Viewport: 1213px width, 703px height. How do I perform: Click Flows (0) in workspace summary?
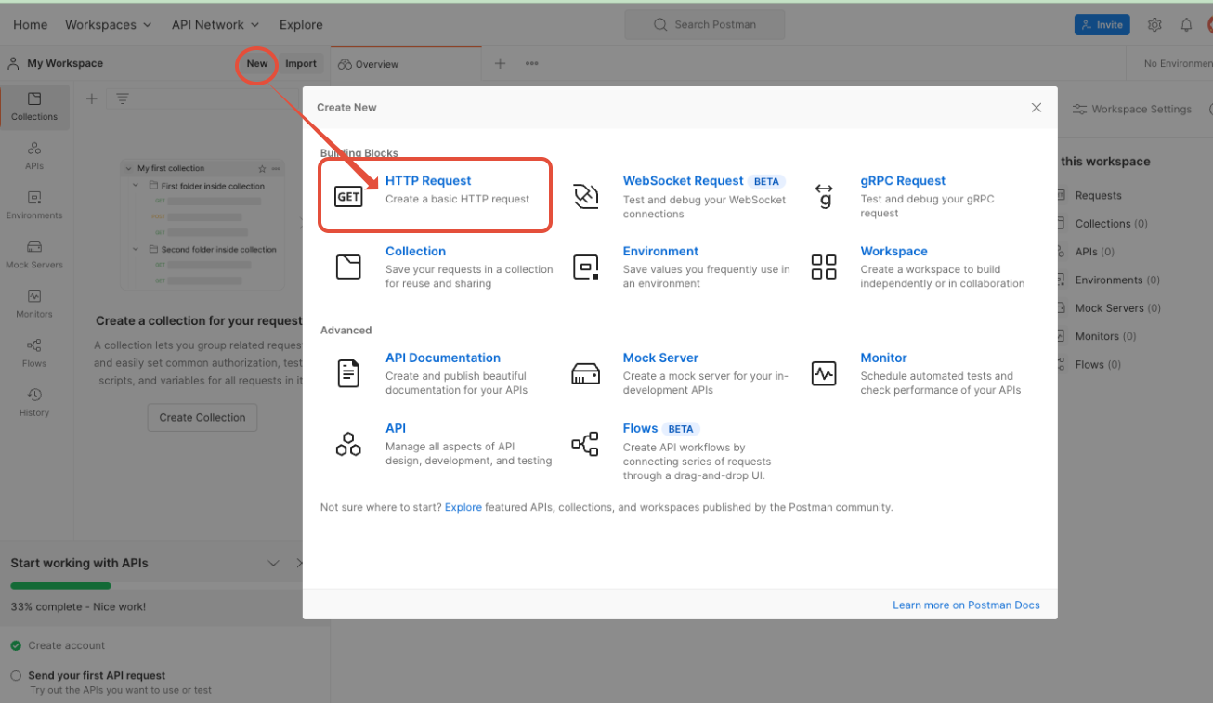[x=1098, y=364]
